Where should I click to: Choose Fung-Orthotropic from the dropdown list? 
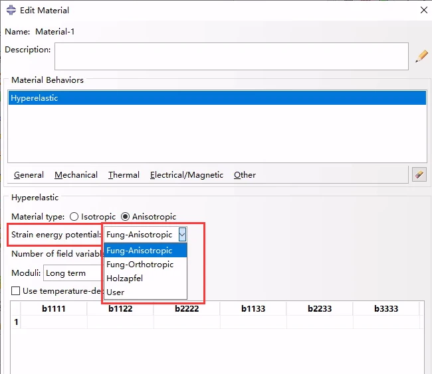[140, 265]
